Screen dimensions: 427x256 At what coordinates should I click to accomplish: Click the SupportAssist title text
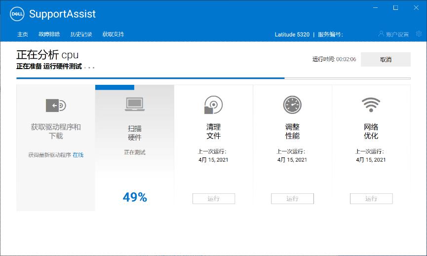click(62, 14)
